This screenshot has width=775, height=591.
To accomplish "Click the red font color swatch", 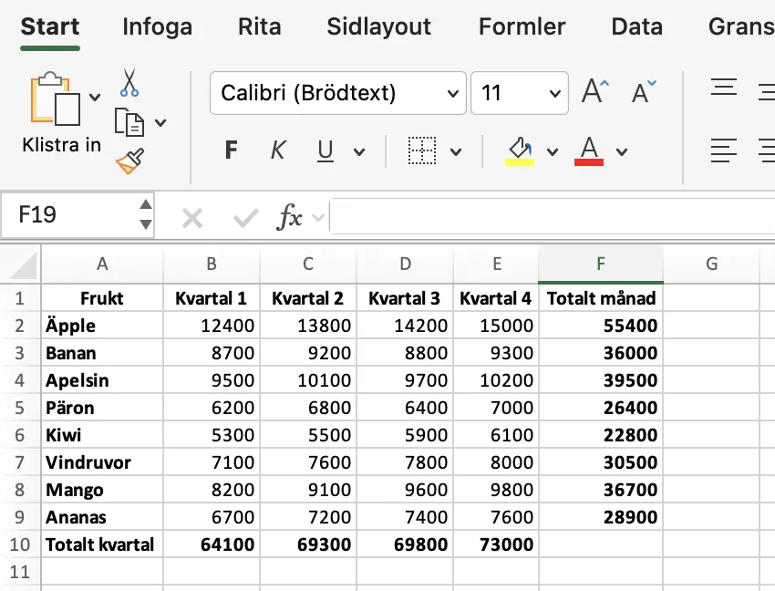I will click(588, 161).
